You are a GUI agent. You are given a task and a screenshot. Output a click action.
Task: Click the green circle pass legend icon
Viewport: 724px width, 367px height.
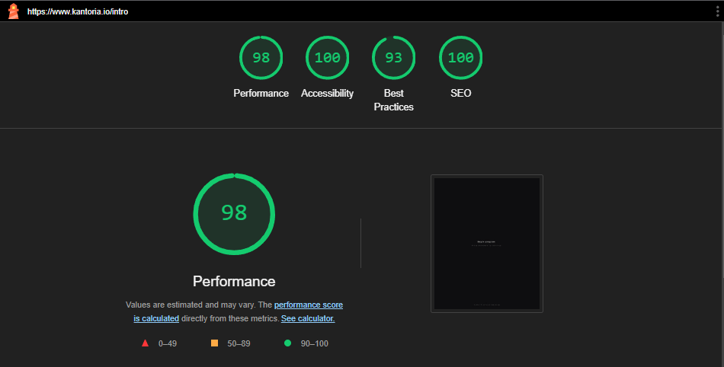[287, 343]
